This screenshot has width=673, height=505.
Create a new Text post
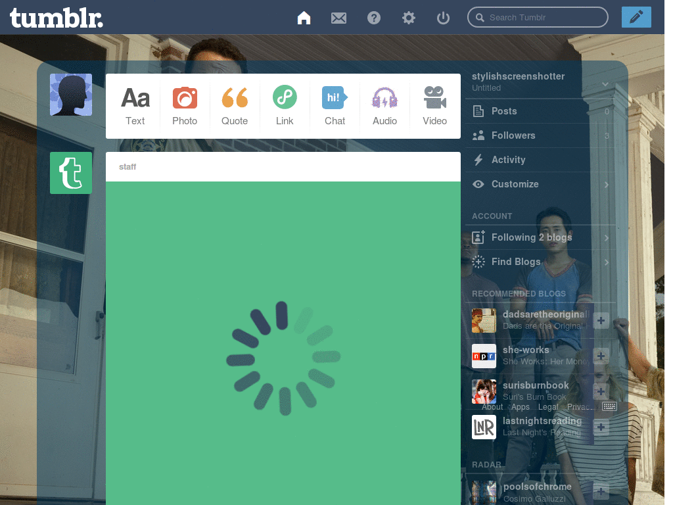point(135,106)
